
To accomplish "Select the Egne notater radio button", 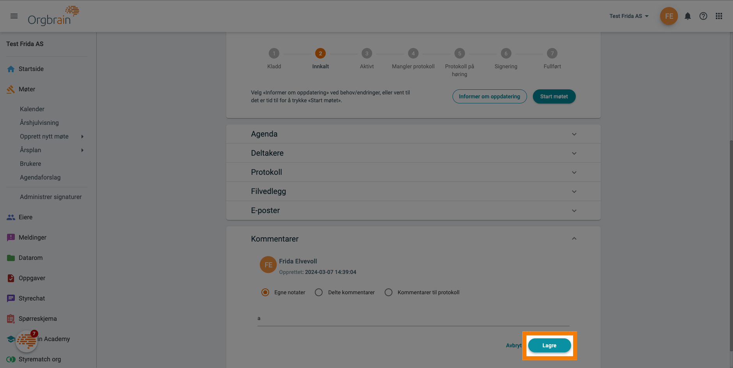I will pyautogui.click(x=265, y=292).
